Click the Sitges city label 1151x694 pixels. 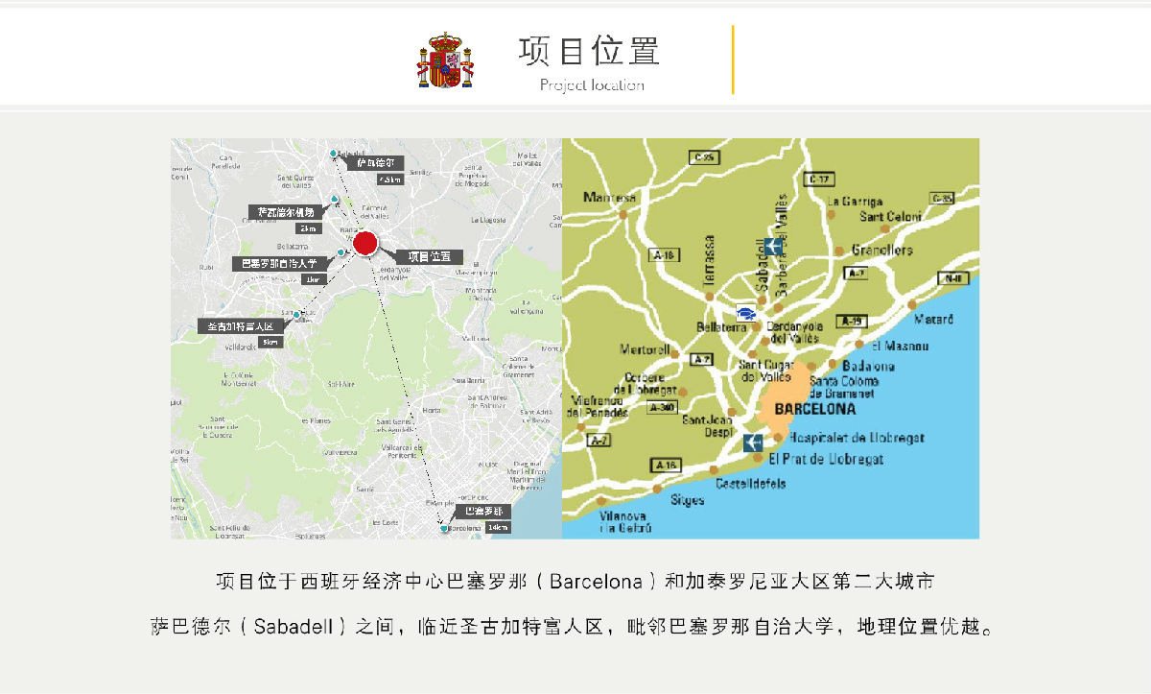[688, 500]
